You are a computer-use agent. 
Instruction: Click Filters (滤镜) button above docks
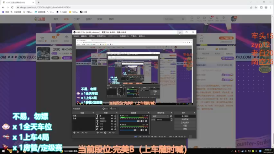(113, 108)
